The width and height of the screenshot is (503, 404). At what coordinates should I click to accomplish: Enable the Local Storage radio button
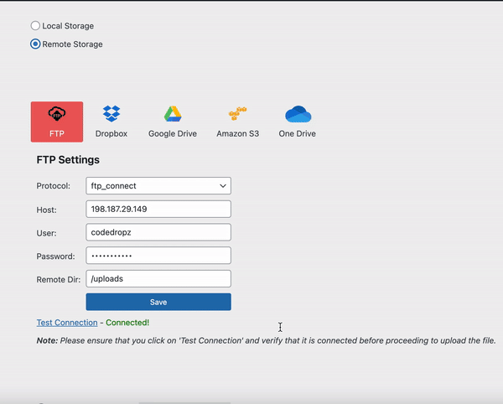click(x=35, y=26)
